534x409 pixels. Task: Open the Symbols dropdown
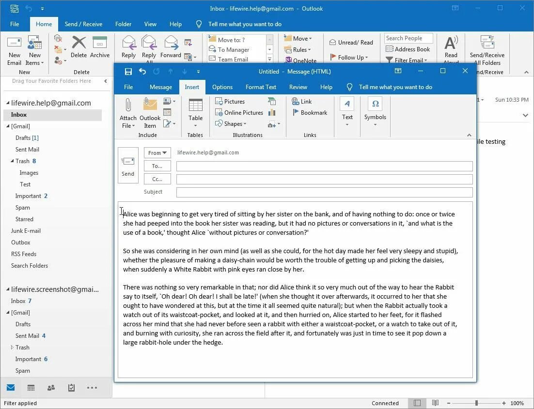(x=375, y=112)
